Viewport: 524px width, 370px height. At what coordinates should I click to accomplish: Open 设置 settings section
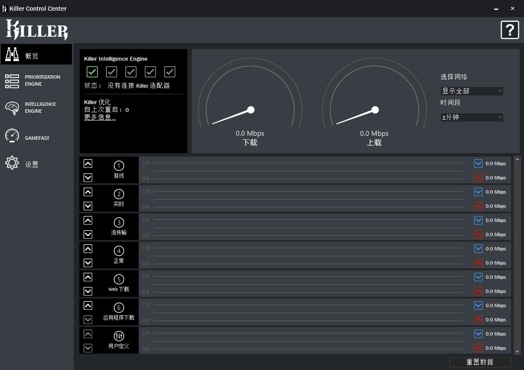click(x=36, y=164)
